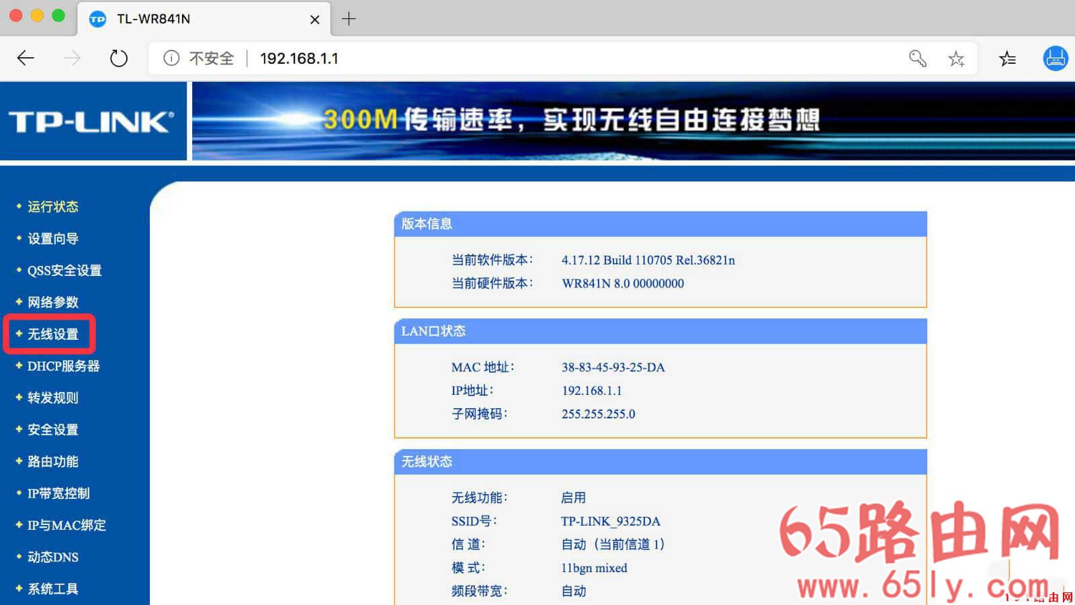Screen dimensions: 1075x605
Task: Click the LAN IP address 192.168.1.1 value
Action: pos(592,391)
